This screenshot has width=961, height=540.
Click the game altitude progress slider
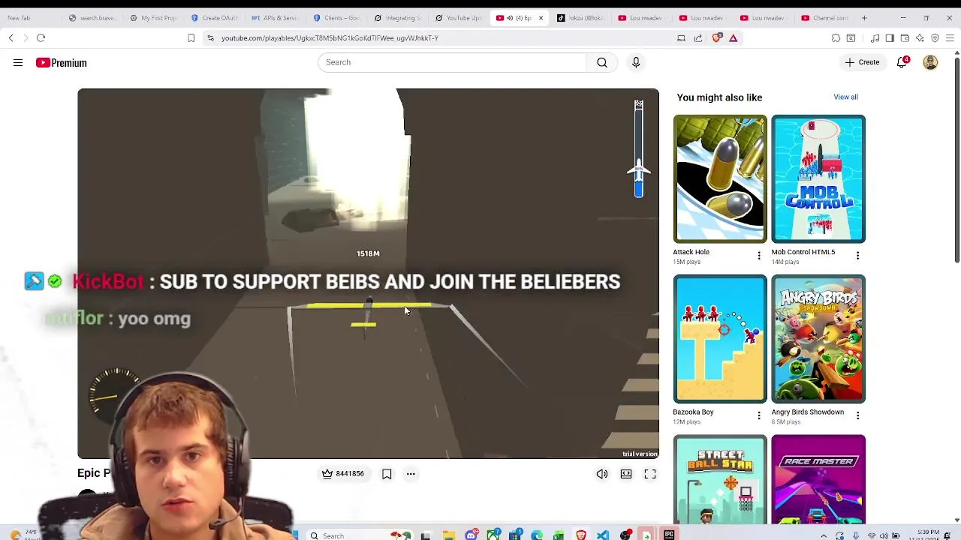[x=639, y=150]
